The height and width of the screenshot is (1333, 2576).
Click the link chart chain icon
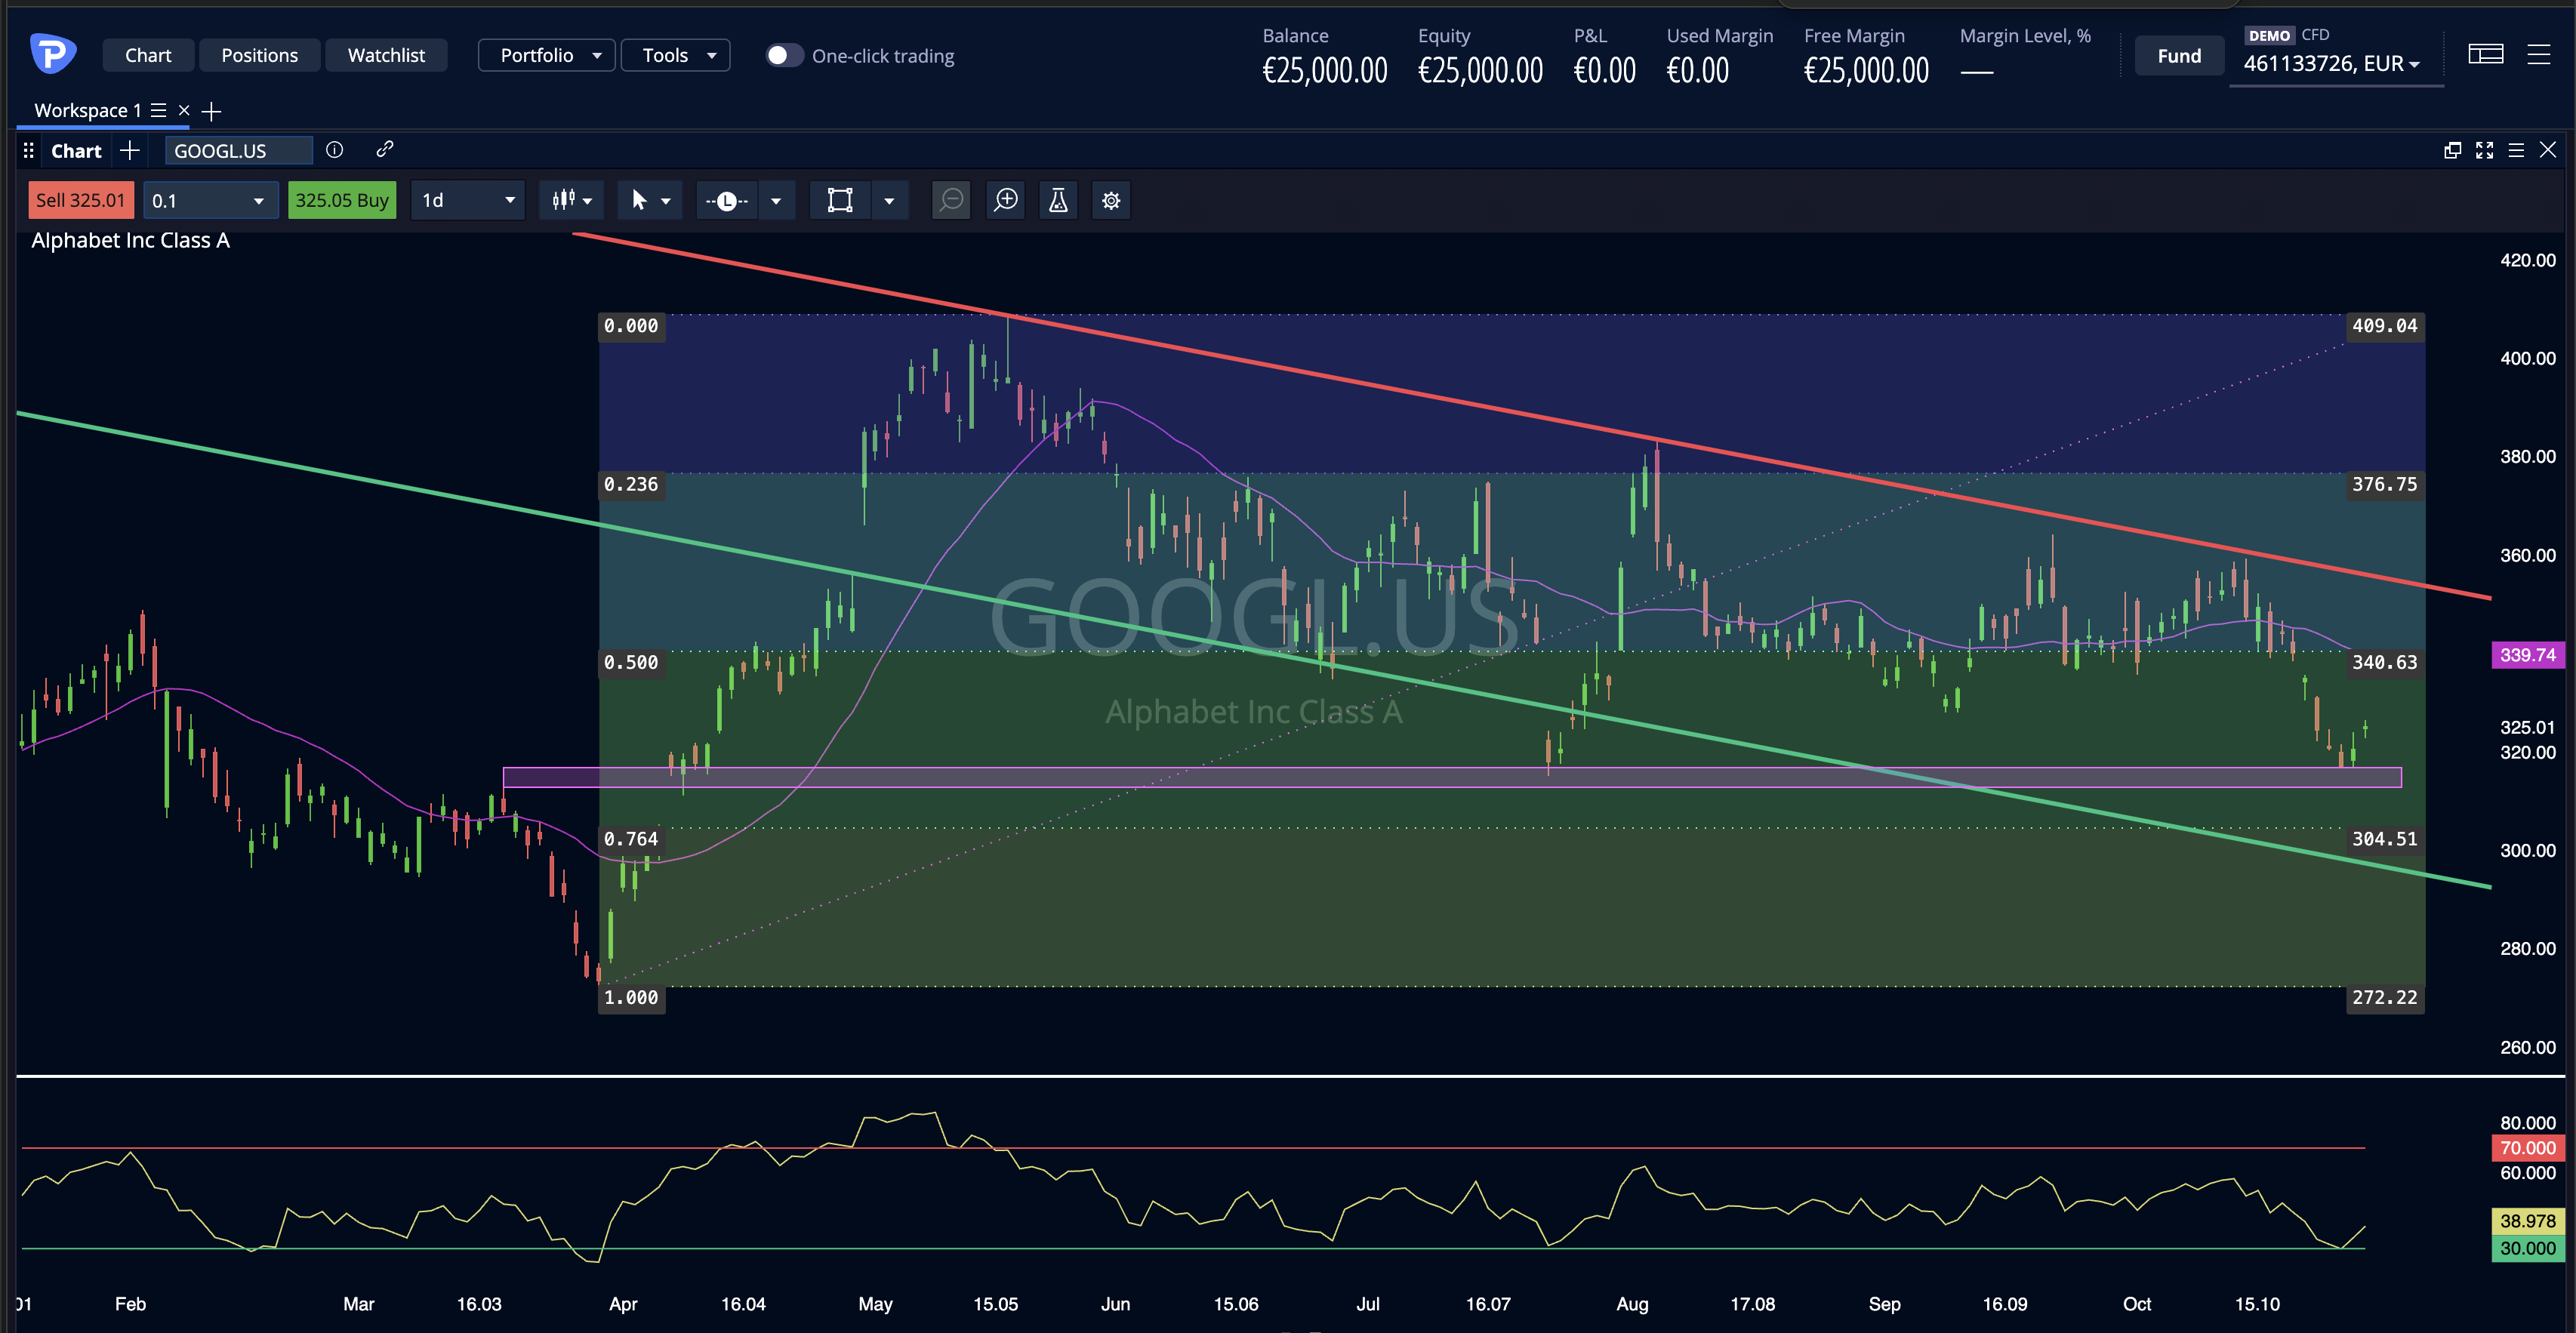pyautogui.click(x=384, y=150)
